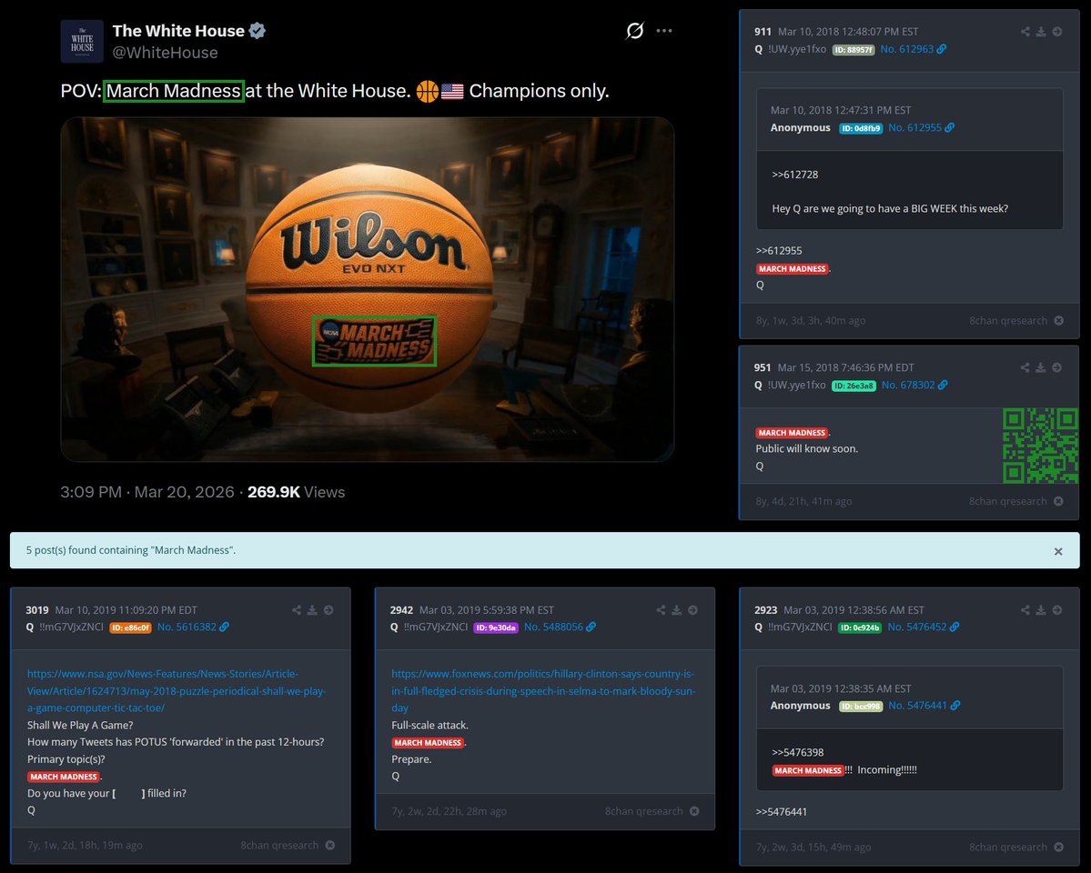Click the chain link icon next to No. 5476441

pyautogui.click(x=955, y=706)
